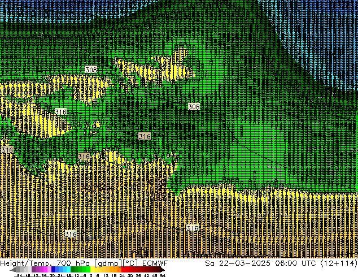The width and height of the screenshot is (358, 277).
Task: Click the 306 contour label
Action: click(x=194, y=107)
